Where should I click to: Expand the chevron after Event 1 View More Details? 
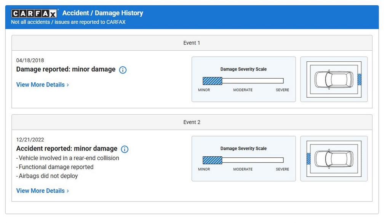pos(68,85)
